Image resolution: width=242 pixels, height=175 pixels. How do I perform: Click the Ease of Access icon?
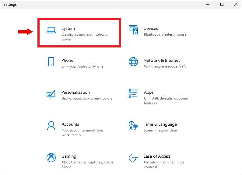[x=133, y=158]
